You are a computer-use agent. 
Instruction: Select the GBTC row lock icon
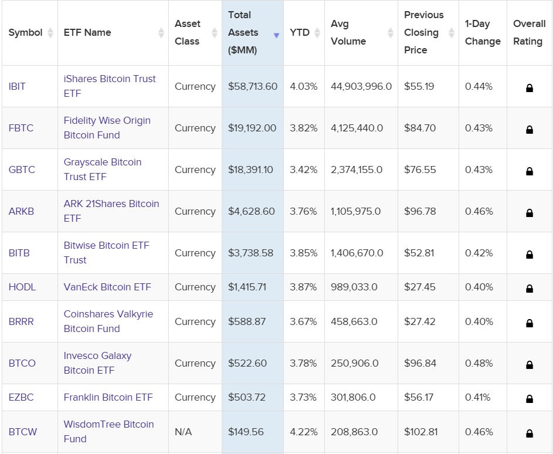pos(530,170)
